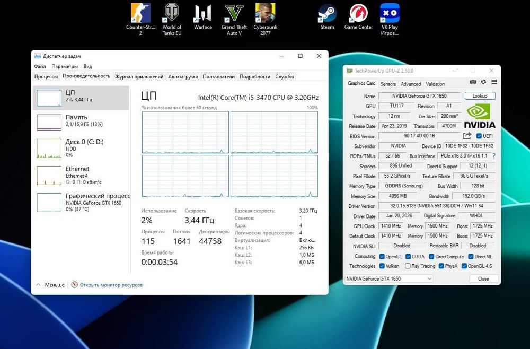Screen dimensions: 530x349
Task: Select the ЦП performance graph thumbnail
Action: coord(49,98)
